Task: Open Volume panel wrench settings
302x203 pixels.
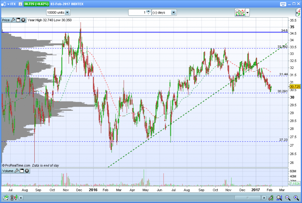Action: click(16, 171)
